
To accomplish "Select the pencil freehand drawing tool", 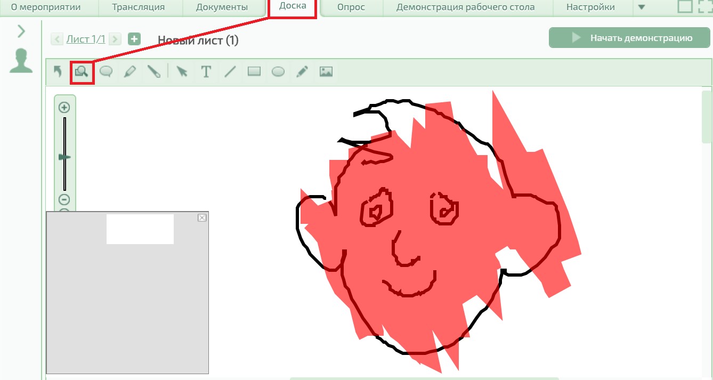I will pyautogui.click(x=302, y=71).
